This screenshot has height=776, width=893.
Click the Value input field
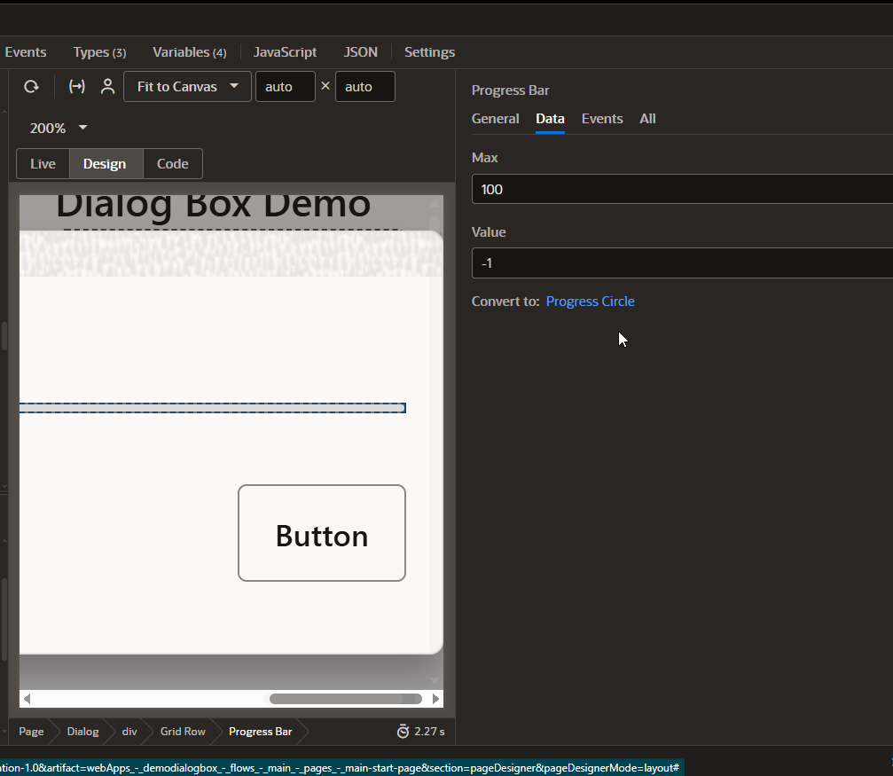coord(682,263)
